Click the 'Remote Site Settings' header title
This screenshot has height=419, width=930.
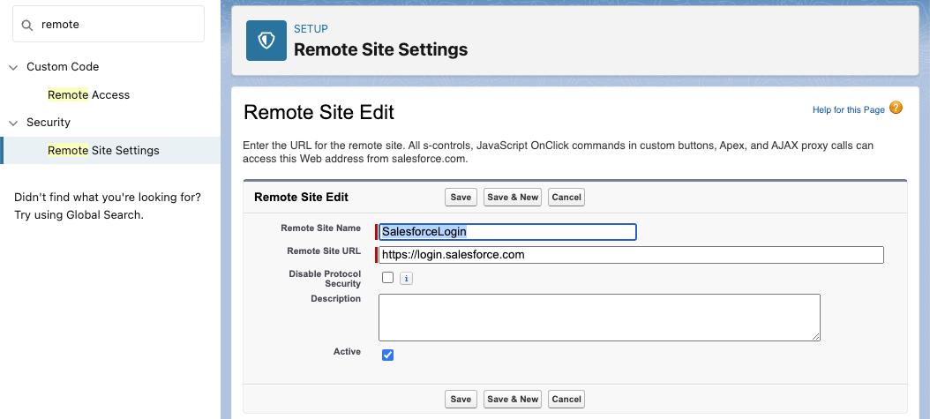(x=381, y=49)
